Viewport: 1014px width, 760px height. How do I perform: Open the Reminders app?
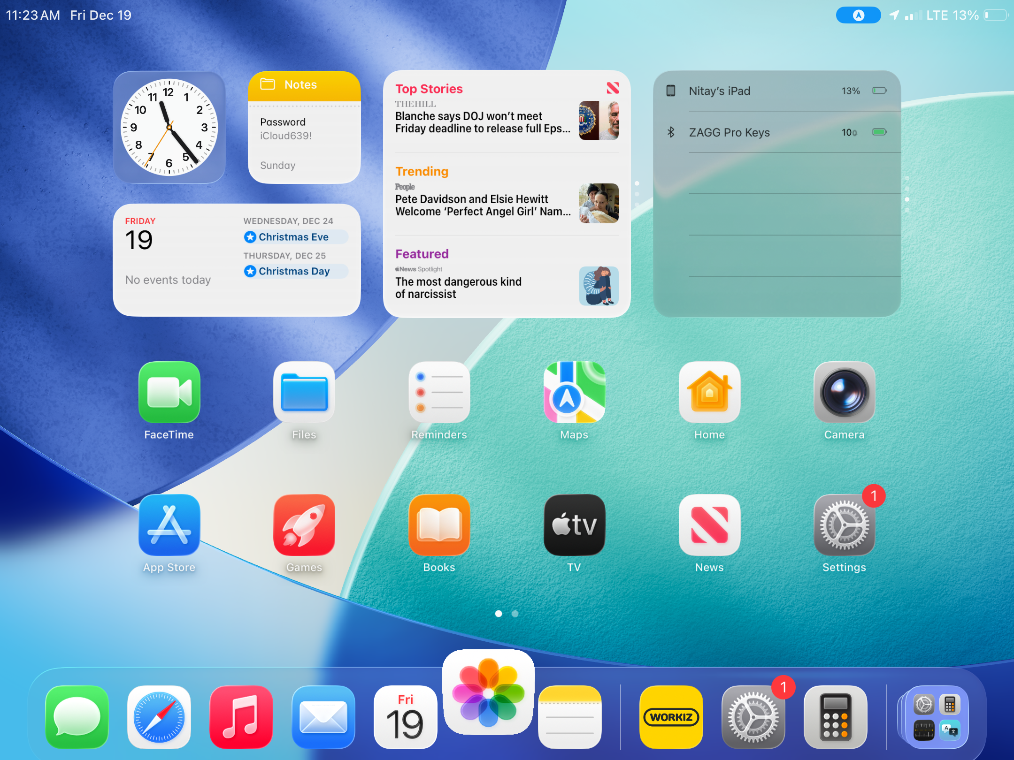tap(439, 392)
